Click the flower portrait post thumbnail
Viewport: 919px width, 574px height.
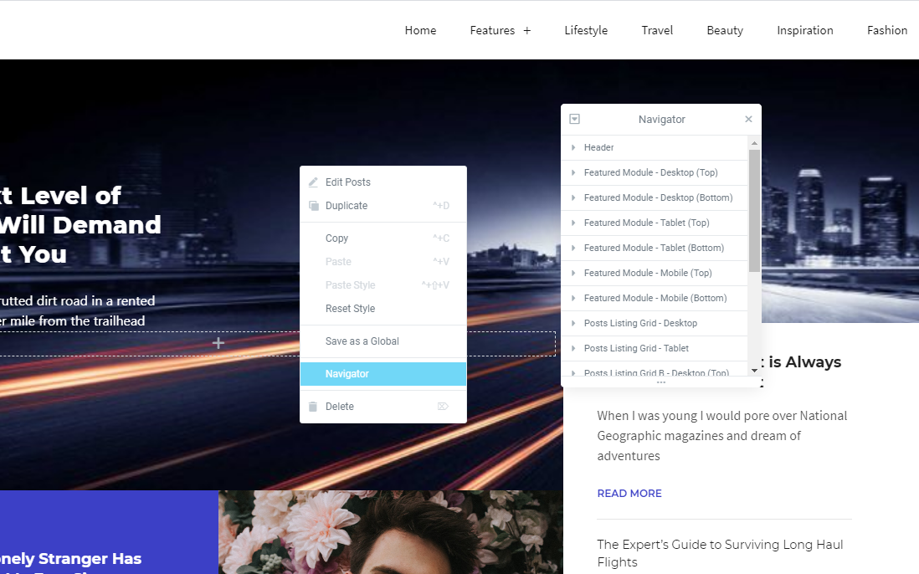click(x=390, y=532)
